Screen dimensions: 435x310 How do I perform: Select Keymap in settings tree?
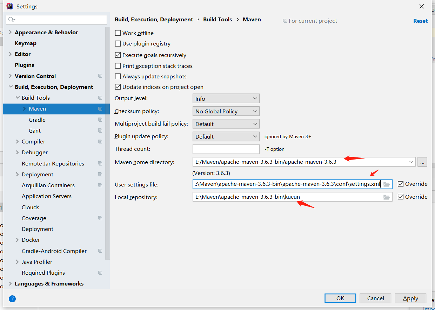pos(26,43)
